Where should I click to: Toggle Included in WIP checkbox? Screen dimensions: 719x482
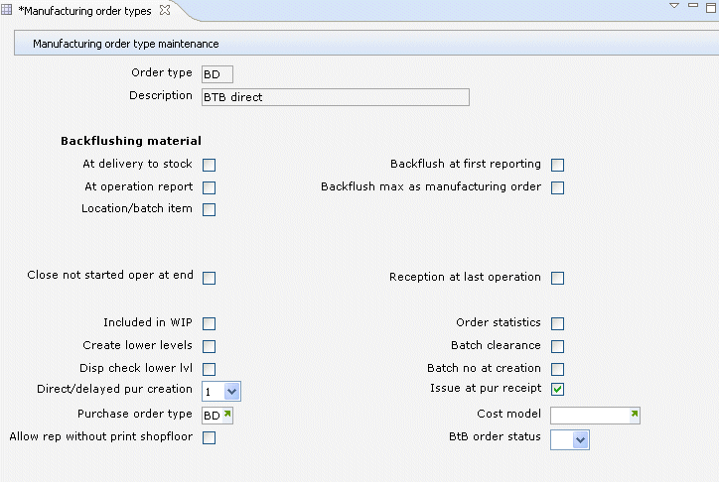[x=210, y=324]
